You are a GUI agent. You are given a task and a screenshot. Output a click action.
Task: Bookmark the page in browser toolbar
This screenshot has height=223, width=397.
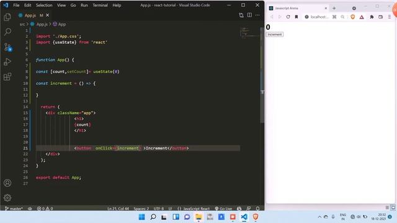click(x=297, y=17)
